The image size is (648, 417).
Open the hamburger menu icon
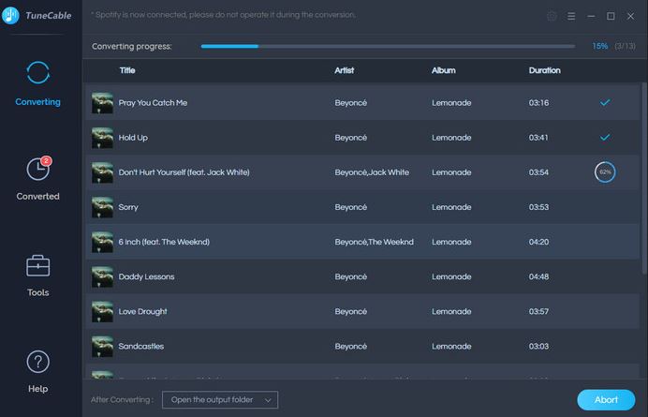571,16
